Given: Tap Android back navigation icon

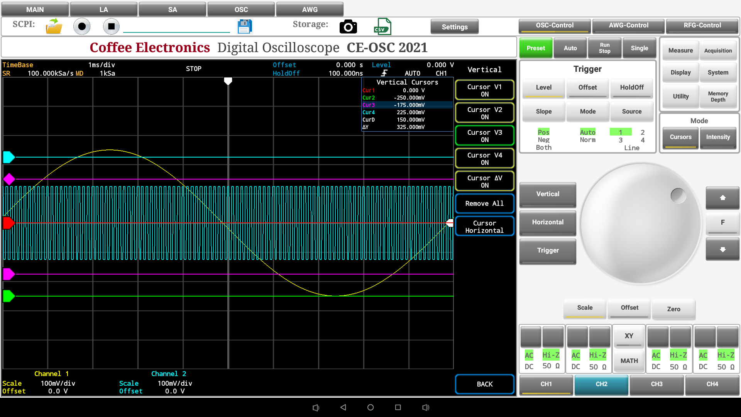Looking at the screenshot, I should [x=343, y=407].
